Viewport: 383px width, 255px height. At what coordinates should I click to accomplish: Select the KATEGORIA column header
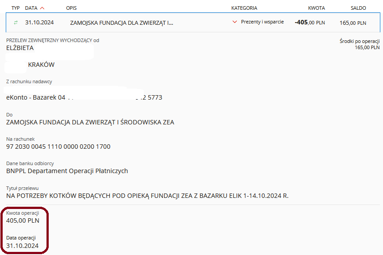click(244, 8)
